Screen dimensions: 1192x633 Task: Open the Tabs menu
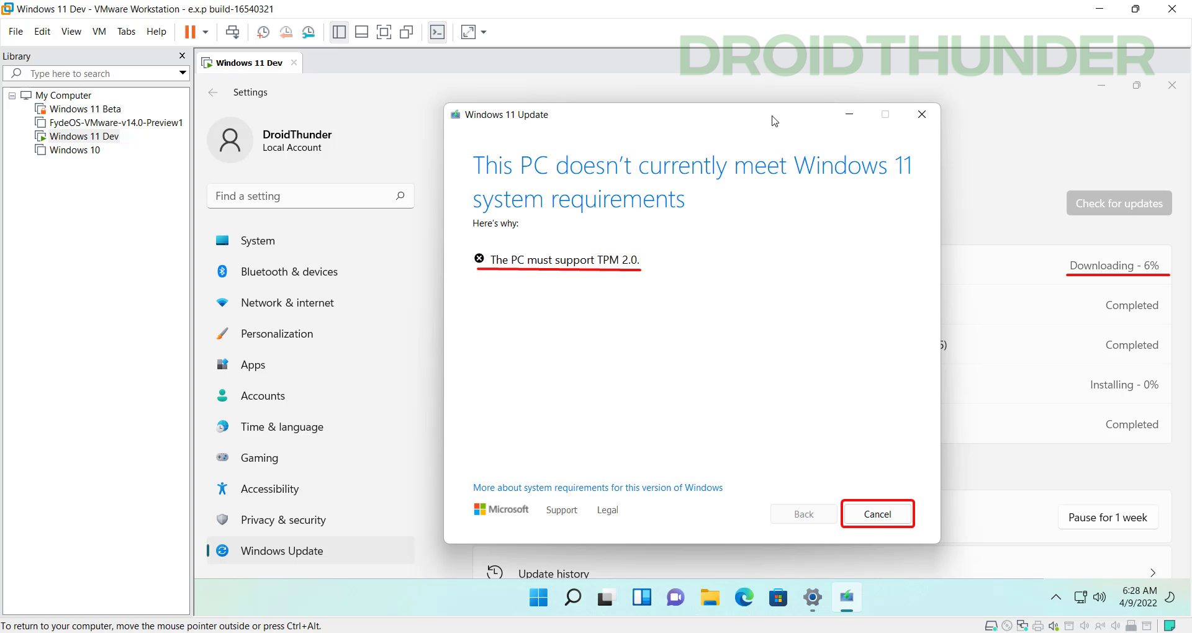[126, 31]
